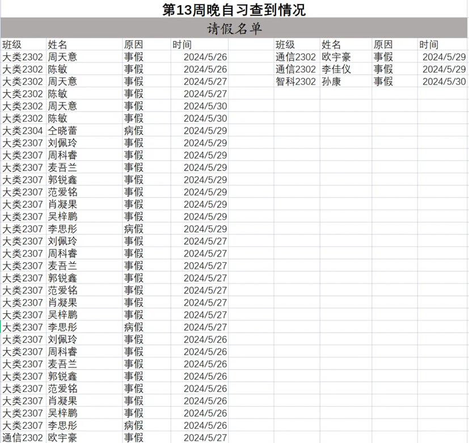Select 大类2307 in 麦吾兰's 2024/5/27 row
The image size is (469, 443).
click(x=23, y=266)
